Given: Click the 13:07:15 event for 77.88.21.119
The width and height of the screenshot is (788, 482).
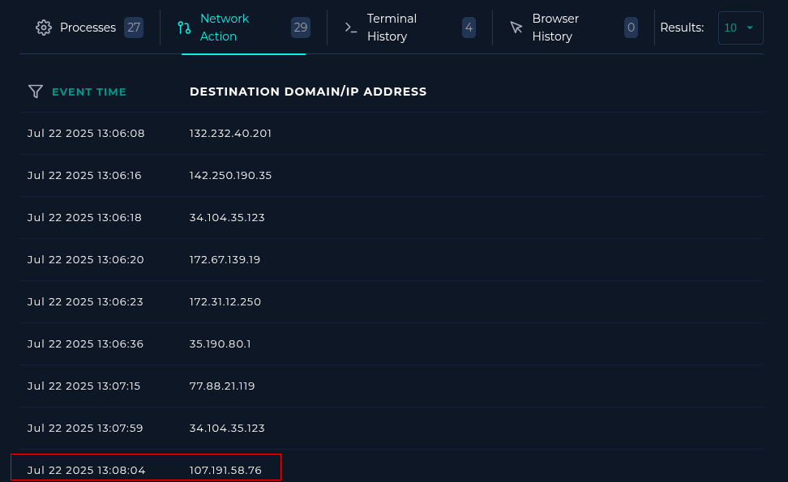Looking at the screenshot, I should pos(84,386).
